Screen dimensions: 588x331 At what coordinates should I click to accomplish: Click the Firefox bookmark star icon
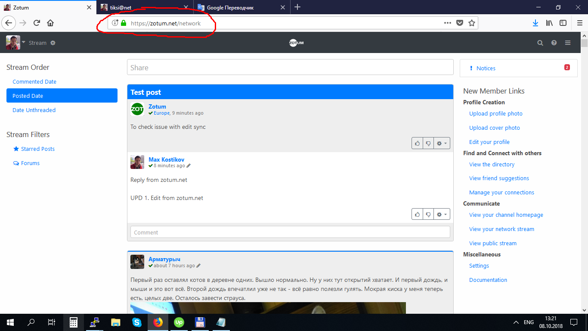pyautogui.click(x=472, y=23)
